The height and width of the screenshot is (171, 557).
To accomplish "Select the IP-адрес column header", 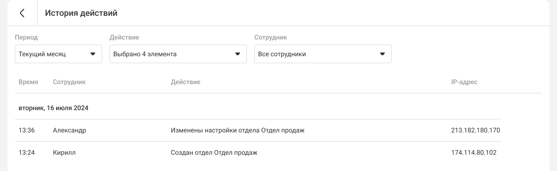I will pos(464,82).
